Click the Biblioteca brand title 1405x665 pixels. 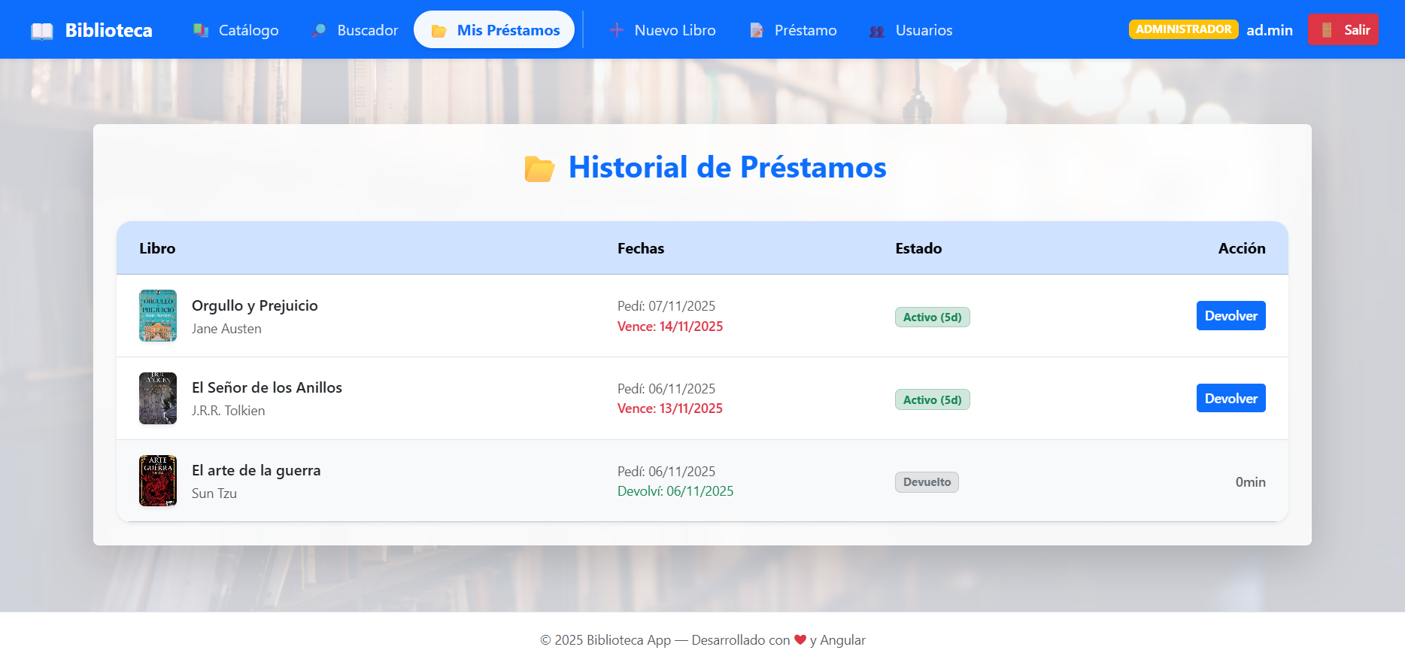tap(109, 30)
